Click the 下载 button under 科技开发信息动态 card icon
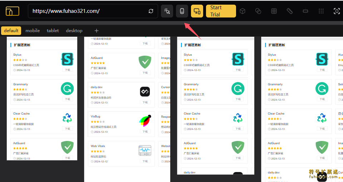Viewport: 343px width, 182px height. click(x=145, y=102)
